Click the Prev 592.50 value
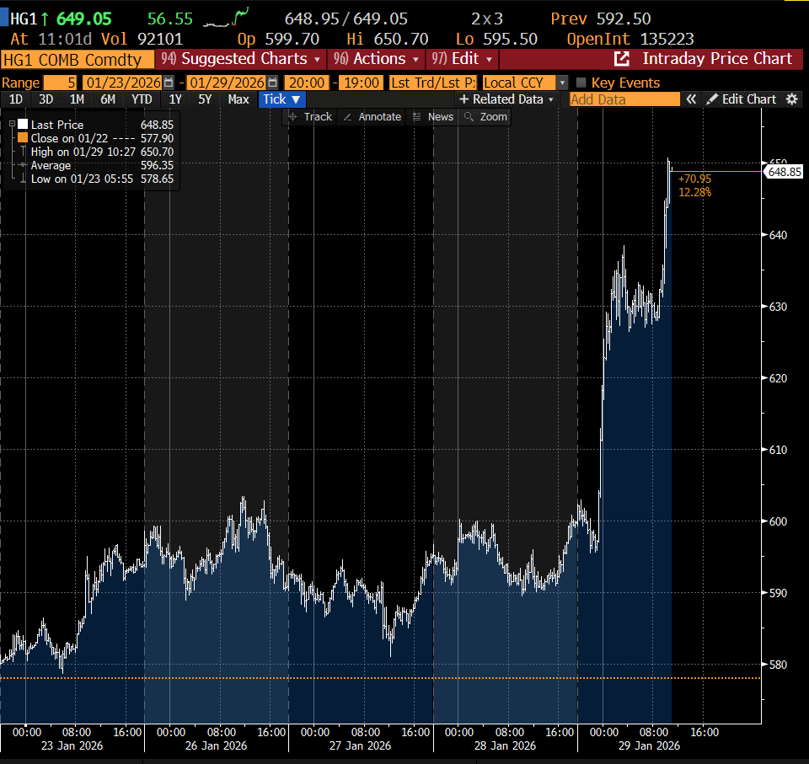The height and width of the screenshot is (764, 809). coord(601,19)
